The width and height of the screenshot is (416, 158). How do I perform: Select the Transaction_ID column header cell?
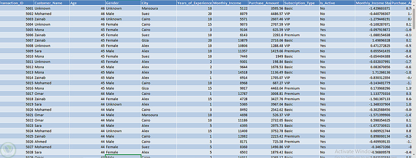click(17, 3)
